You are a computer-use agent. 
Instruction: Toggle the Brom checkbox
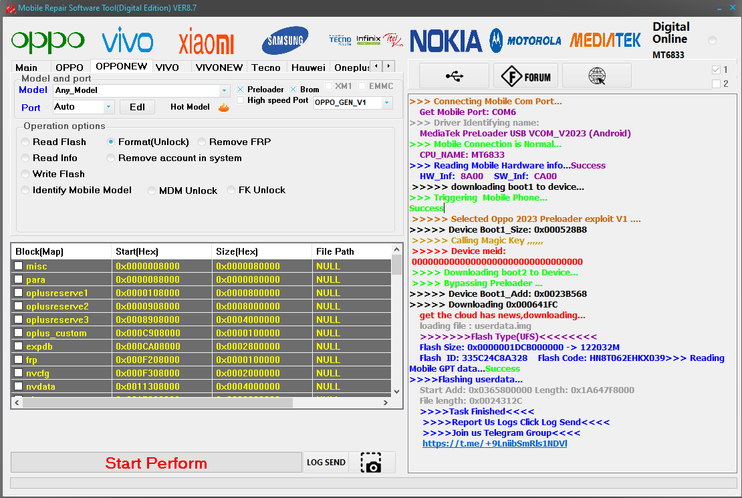click(x=293, y=90)
